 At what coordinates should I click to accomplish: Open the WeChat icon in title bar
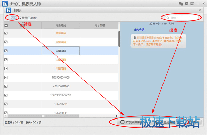point(181,4)
